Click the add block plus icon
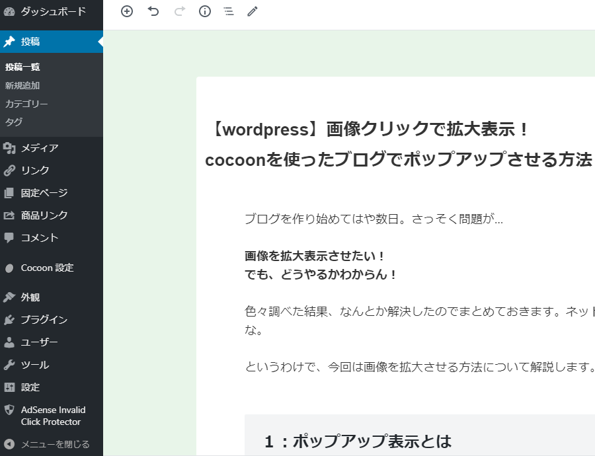Screen dimensions: 595x456 [127, 11]
